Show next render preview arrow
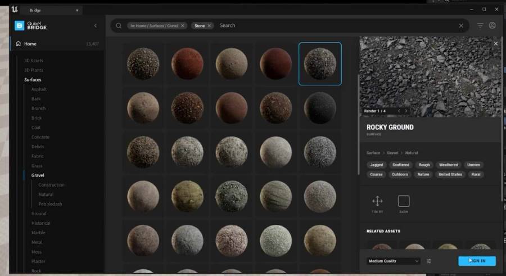 (x=406, y=111)
